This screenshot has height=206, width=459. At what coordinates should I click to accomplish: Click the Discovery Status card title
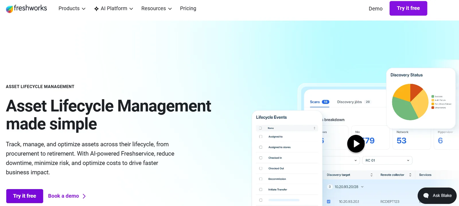coord(407,75)
